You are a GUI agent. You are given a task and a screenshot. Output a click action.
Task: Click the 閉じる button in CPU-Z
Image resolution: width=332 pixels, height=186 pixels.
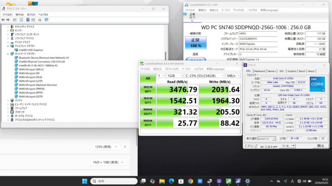pos(320,146)
